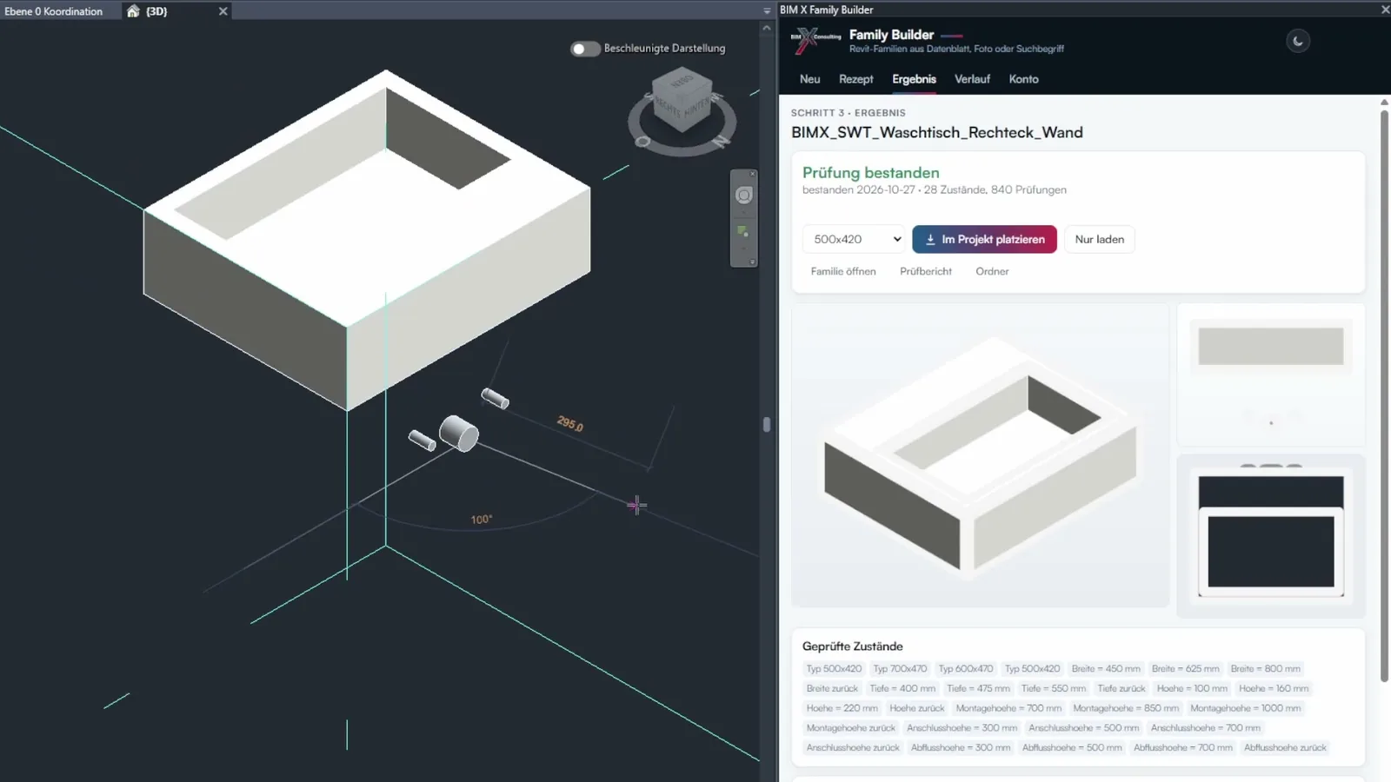This screenshot has height=782, width=1391.
Task: Click the ViewCube compass letter O
Action: (643, 141)
